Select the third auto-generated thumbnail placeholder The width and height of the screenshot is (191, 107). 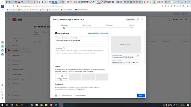coord(102,77)
